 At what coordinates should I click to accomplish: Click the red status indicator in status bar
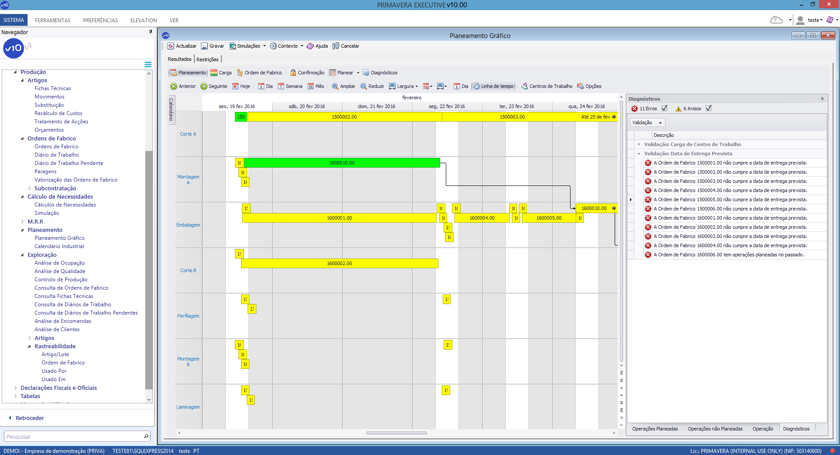(833, 451)
